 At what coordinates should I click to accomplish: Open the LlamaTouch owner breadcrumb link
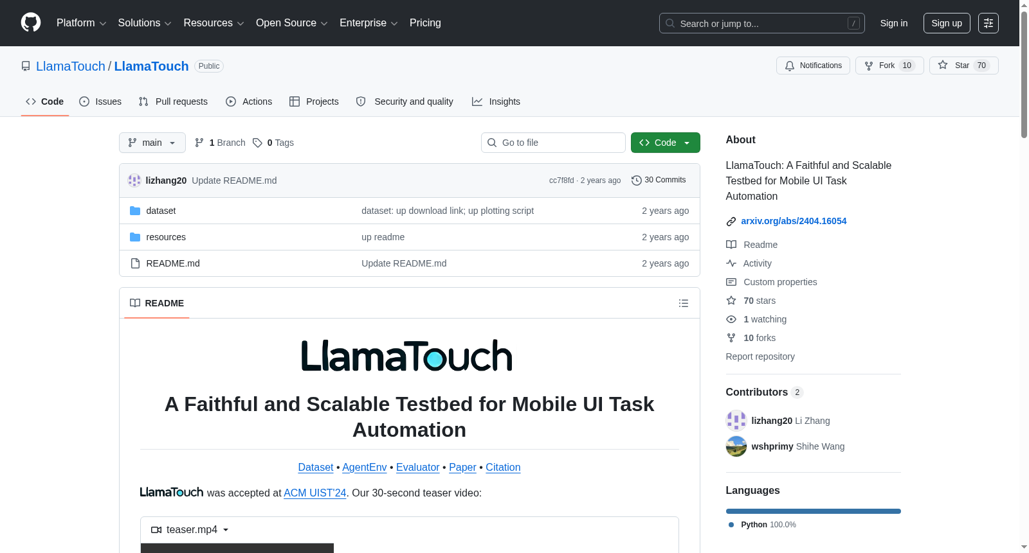[71, 66]
